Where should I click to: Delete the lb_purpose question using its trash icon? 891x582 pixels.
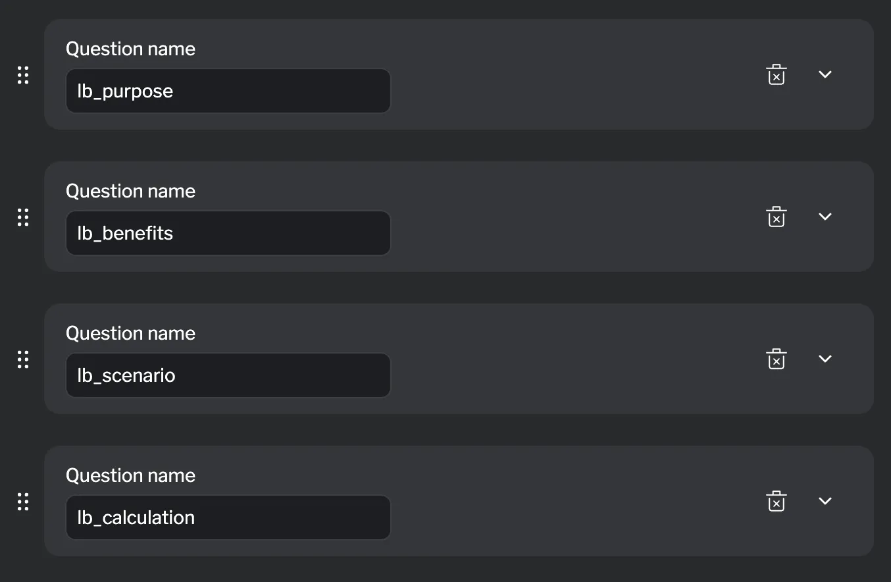click(x=776, y=74)
